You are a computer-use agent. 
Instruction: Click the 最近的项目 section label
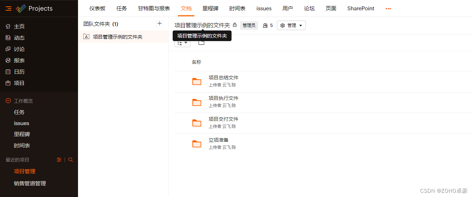coord(17,160)
